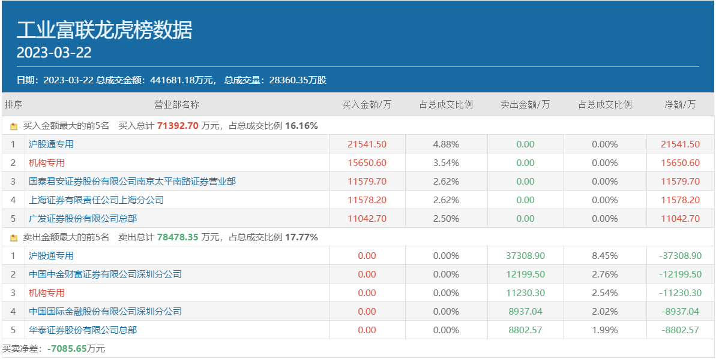
Task: Click the 卖出金额/万 column header
Action: tap(525, 104)
